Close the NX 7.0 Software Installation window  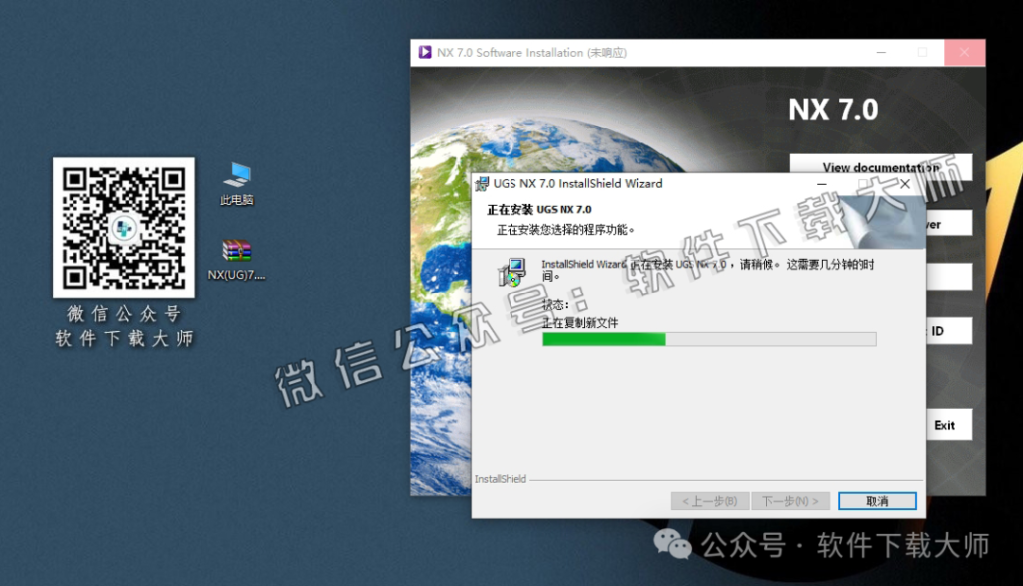(964, 53)
